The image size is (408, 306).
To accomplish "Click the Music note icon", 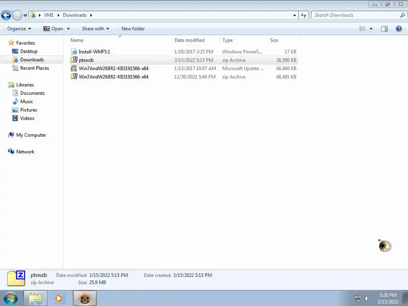I will point(16,101).
